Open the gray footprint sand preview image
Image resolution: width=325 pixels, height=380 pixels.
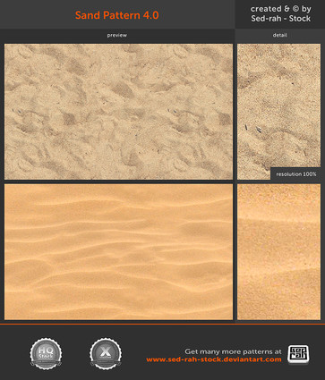118,112
